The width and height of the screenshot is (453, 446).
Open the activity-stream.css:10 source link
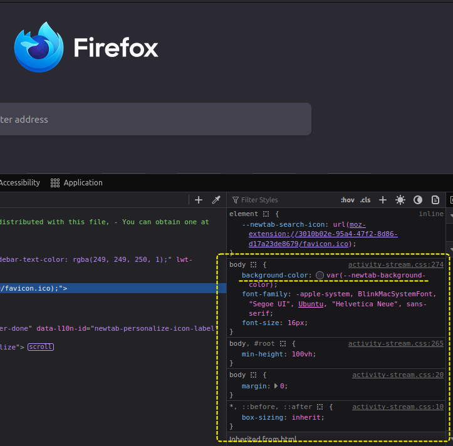click(397, 407)
